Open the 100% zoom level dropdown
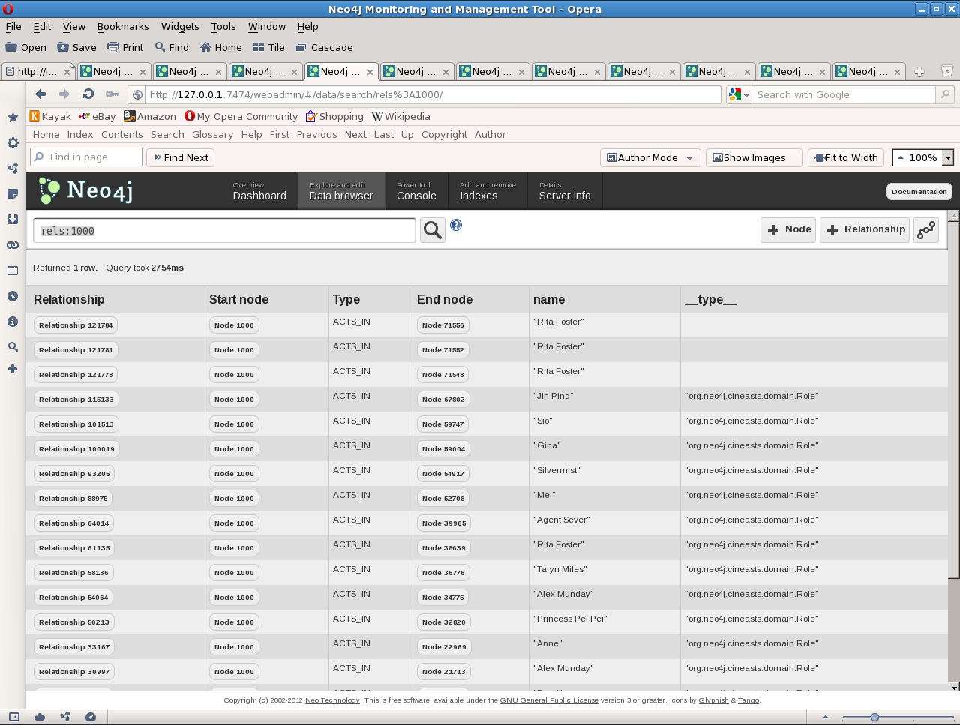 point(948,158)
